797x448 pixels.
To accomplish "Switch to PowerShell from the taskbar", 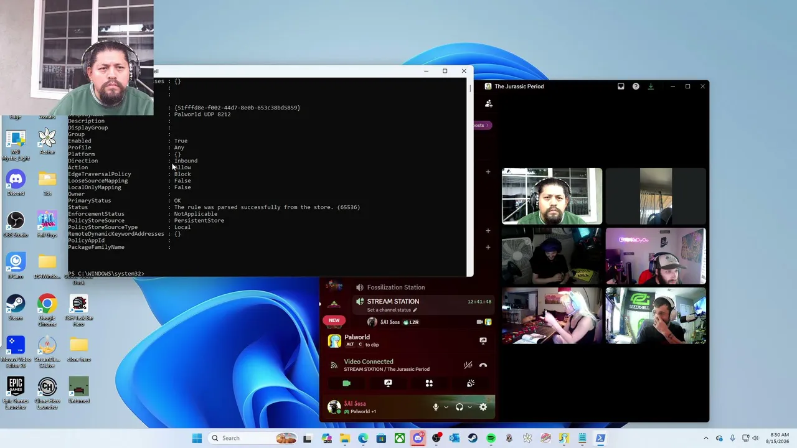I will click(x=600, y=438).
